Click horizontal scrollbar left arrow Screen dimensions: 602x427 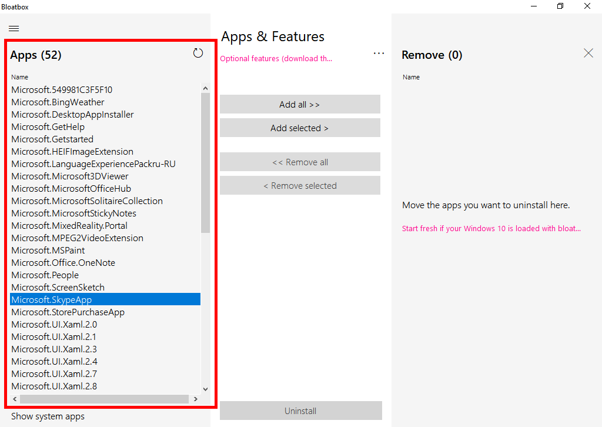[15, 399]
